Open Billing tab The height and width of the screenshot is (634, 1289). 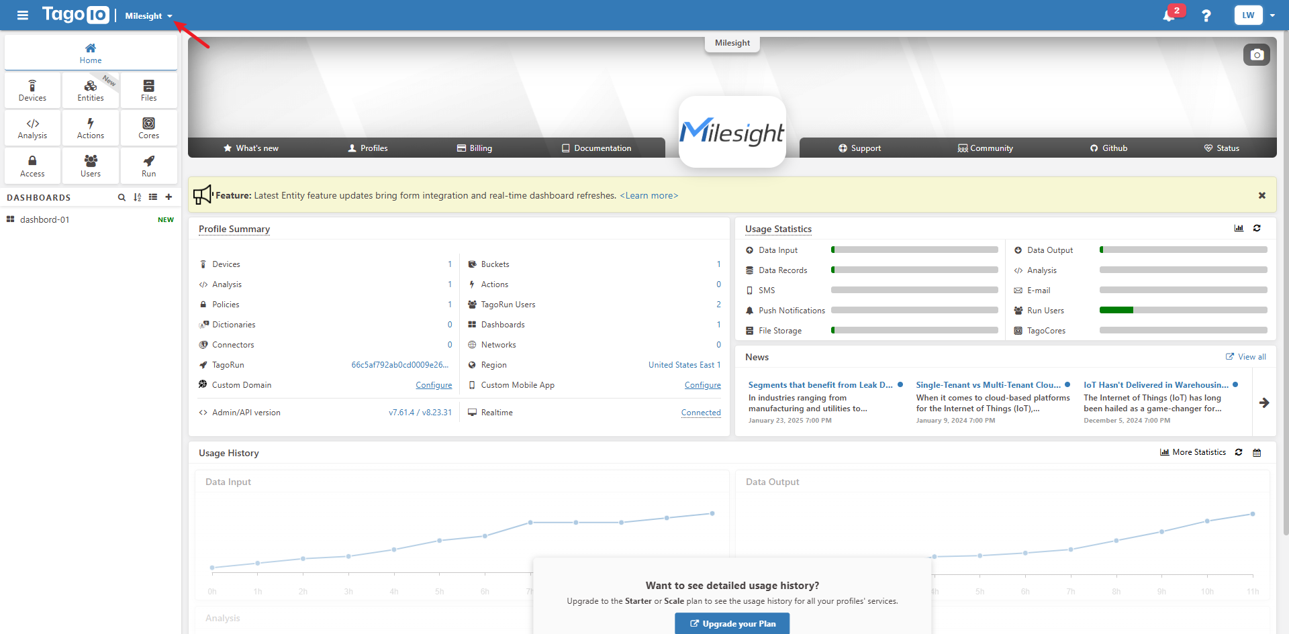coord(475,148)
